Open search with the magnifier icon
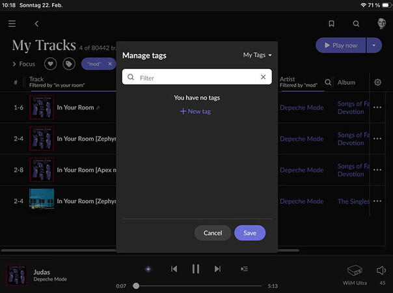Viewport: 393px width, 293px height. click(x=356, y=23)
